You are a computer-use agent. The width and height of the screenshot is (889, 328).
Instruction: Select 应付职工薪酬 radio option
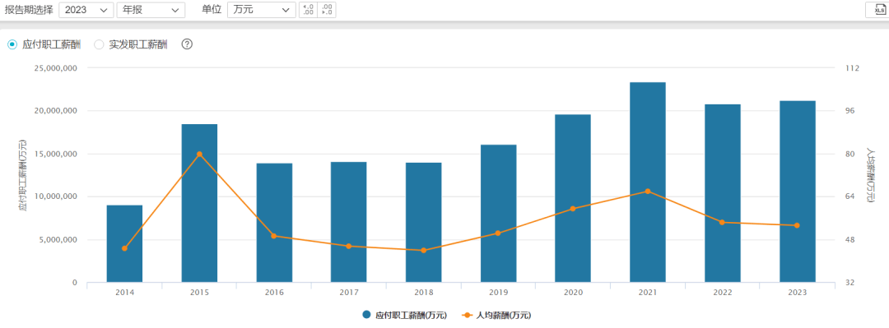coord(12,44)
